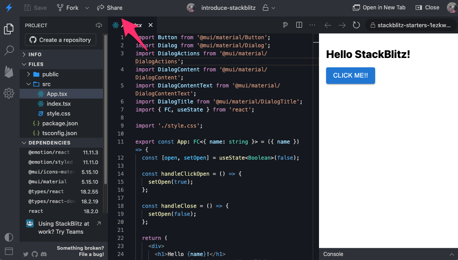Image resolution: width=458 pixels, height=260 pixels.
Task: Open the Project files panel icon
Action: (9, 28)
